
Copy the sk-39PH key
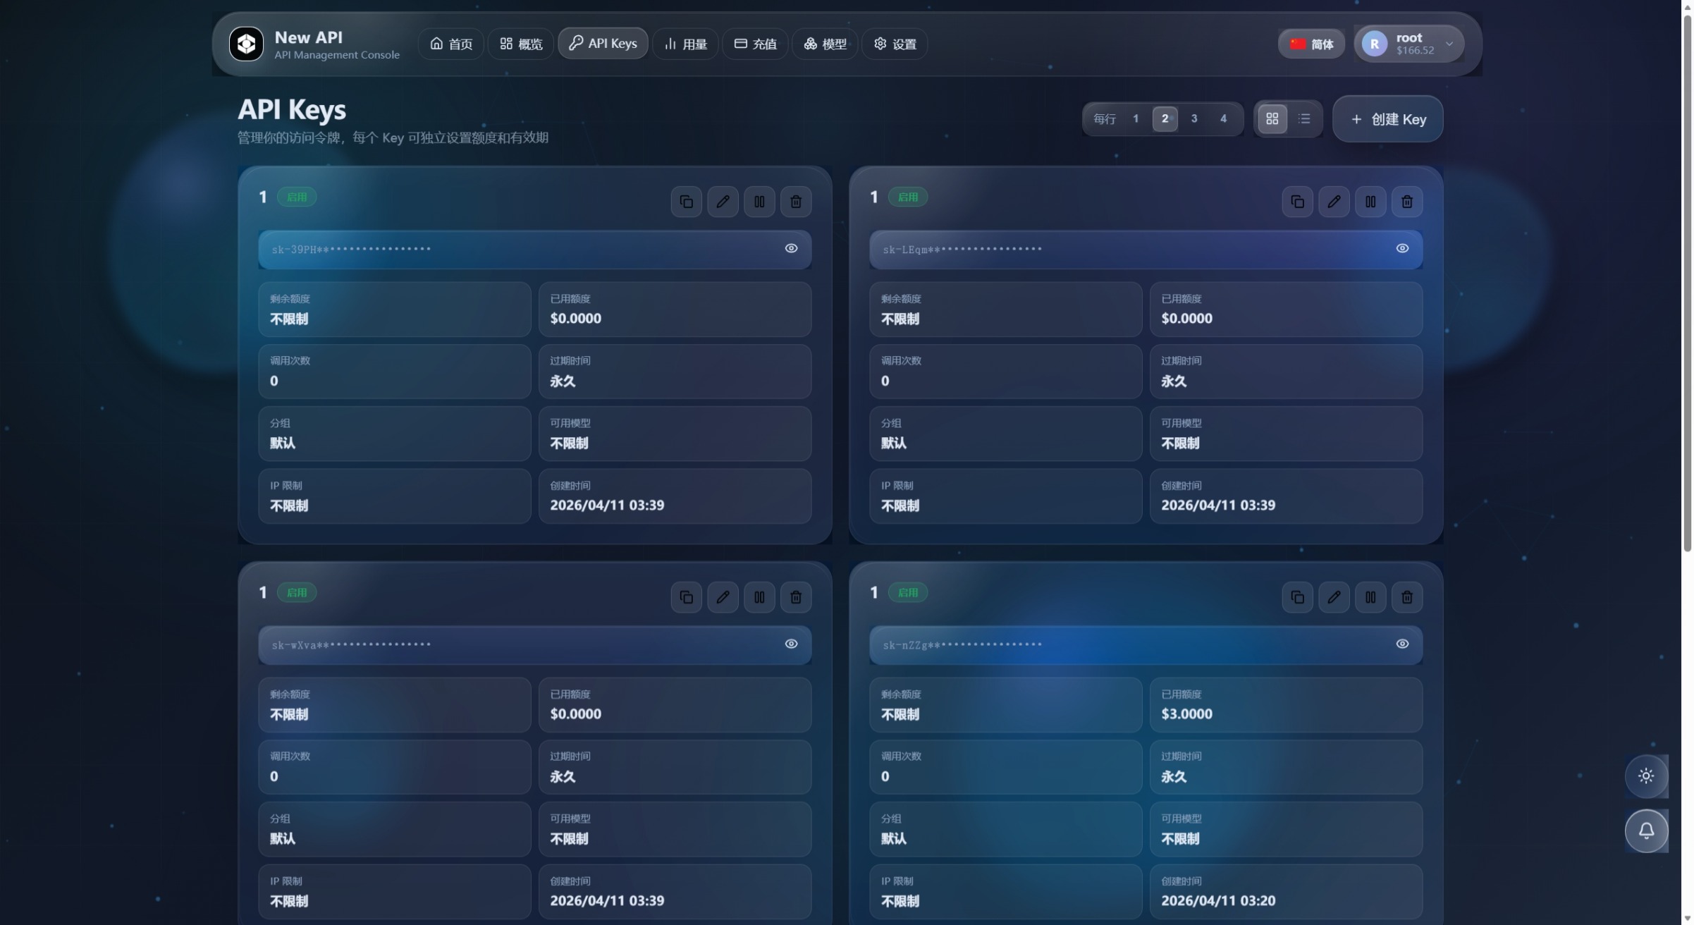pos(686,202)
